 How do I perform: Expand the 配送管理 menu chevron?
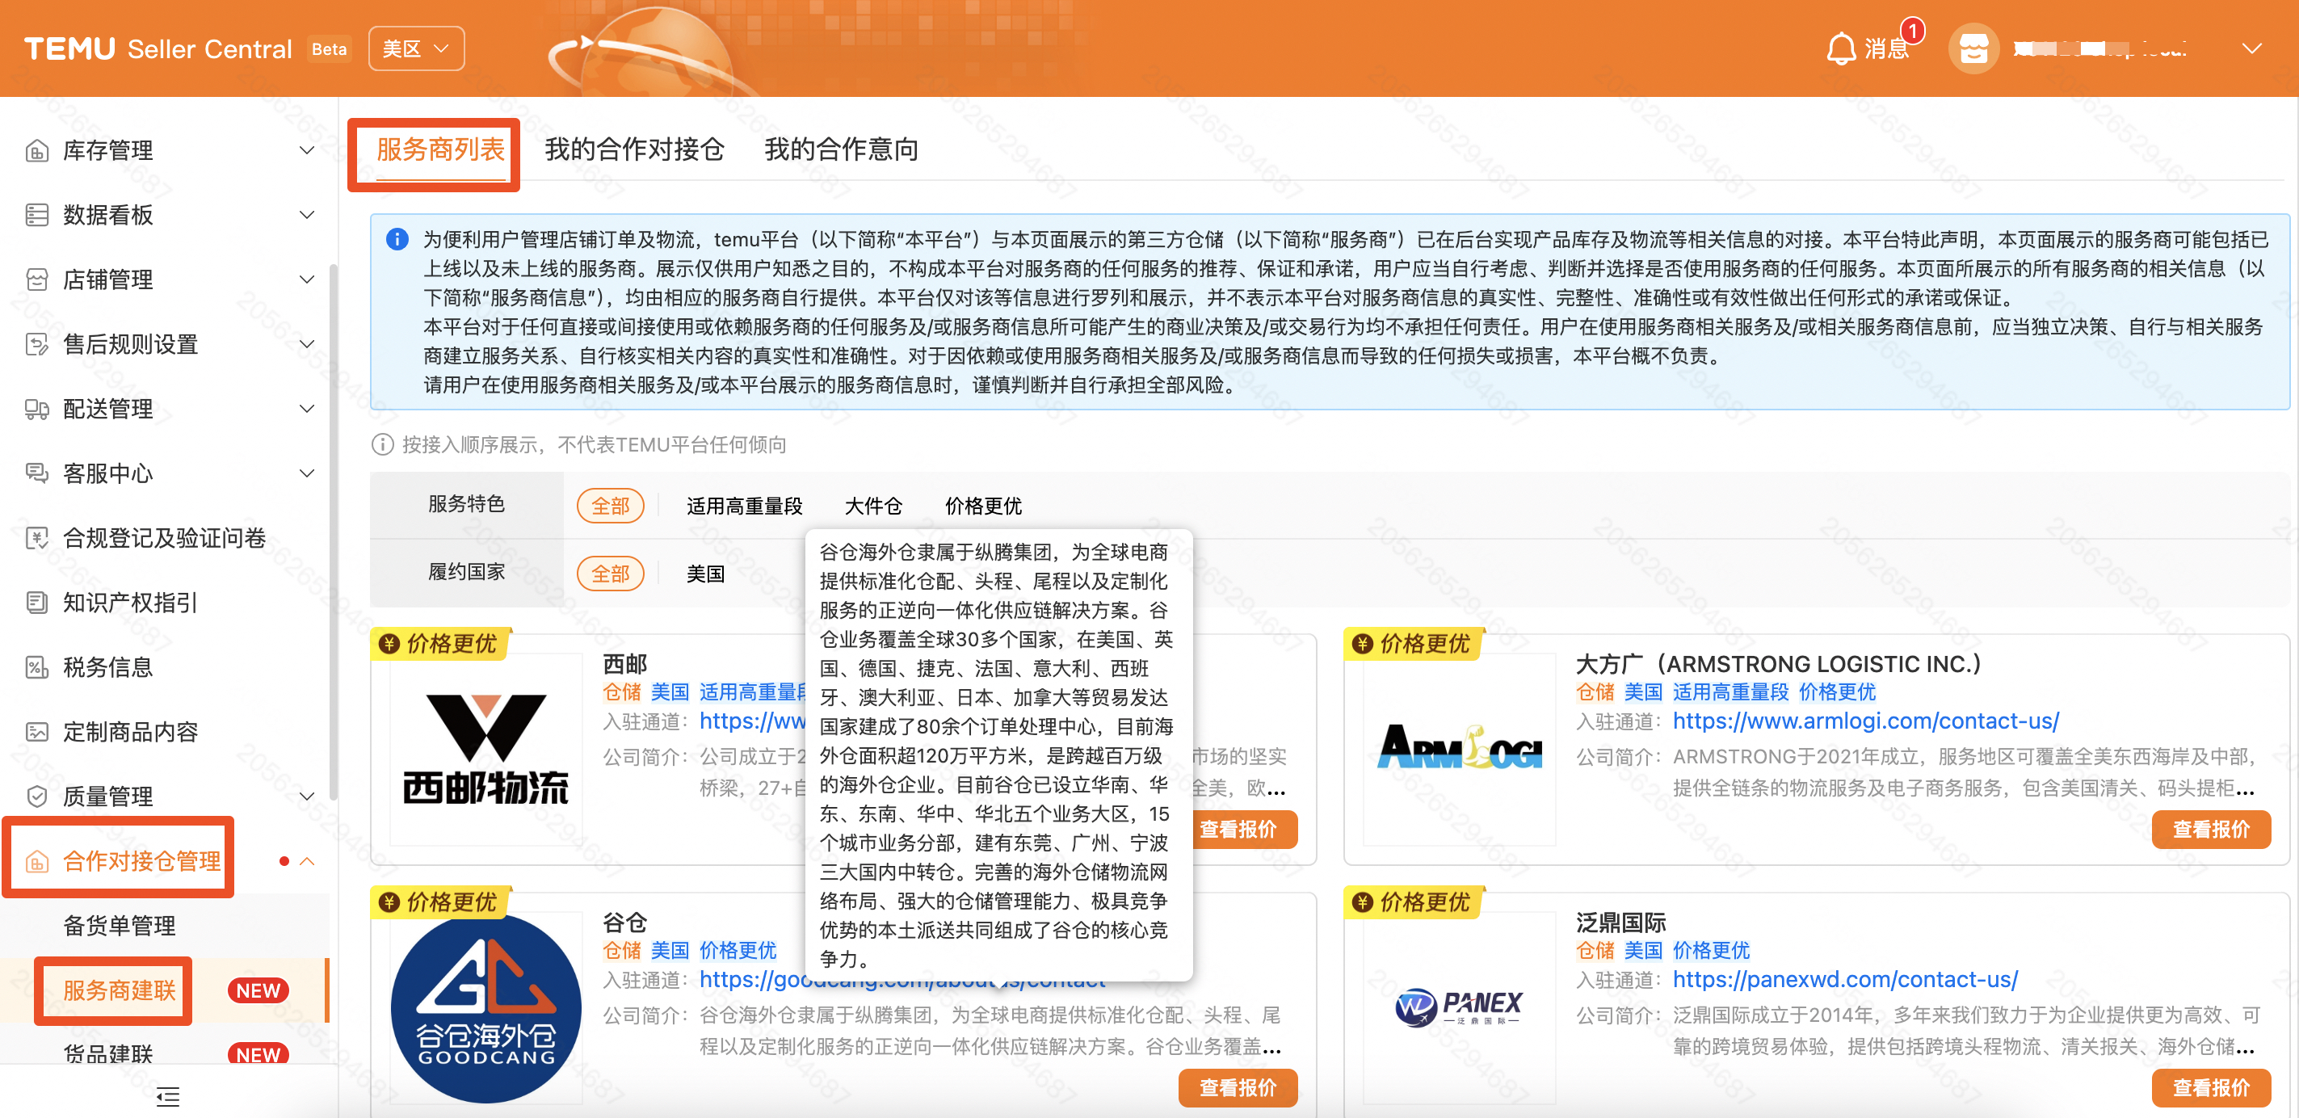click(x=307, y=410)
